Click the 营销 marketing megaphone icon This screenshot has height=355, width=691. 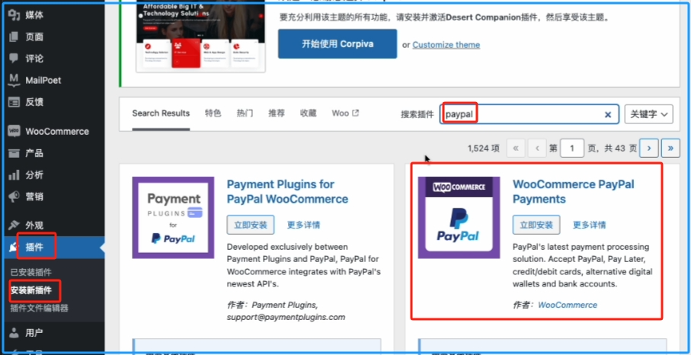pos(14,196)
